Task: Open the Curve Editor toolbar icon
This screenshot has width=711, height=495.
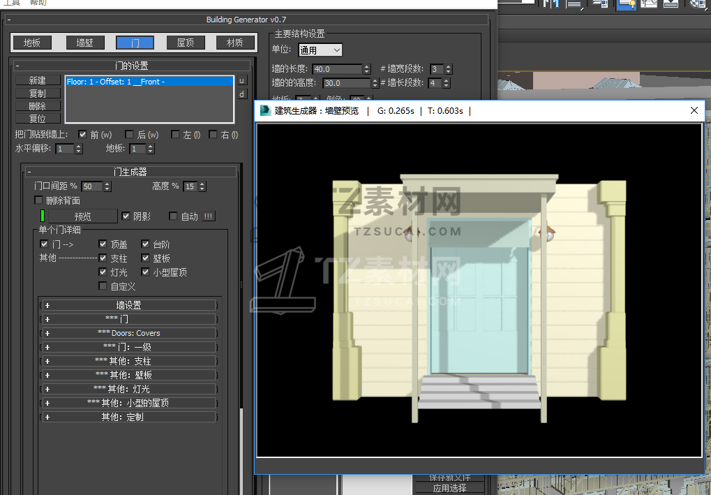Action: [650, 3]
